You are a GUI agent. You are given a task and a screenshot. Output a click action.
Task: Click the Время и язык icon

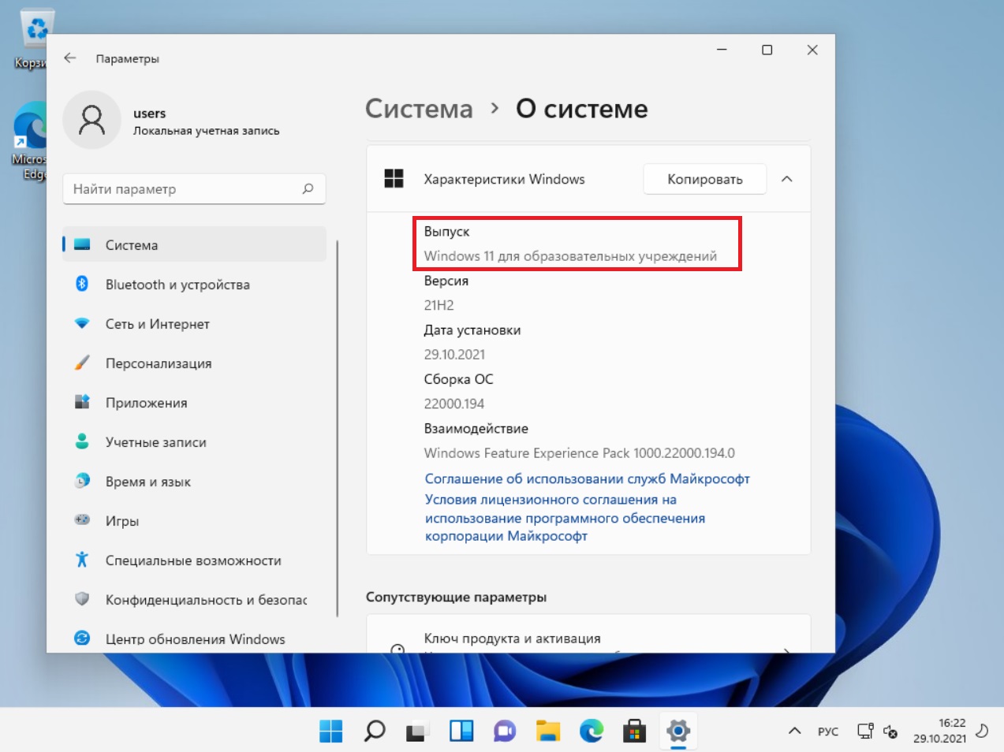[82, 481]
